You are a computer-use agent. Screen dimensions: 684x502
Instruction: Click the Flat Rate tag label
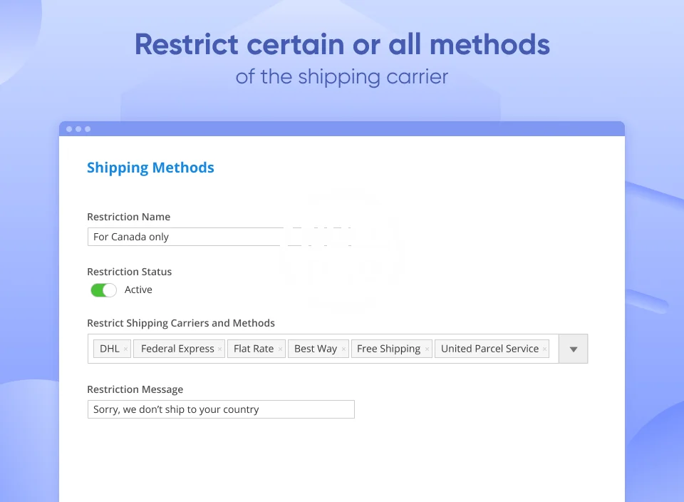[x=254, y=349]
